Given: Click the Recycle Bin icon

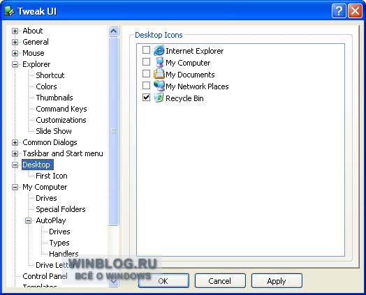Looking at the screenshot, I should pyautogui.click(x=159, y=98).
